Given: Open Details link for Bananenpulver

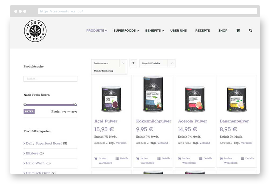Looking at the screenshot, I should click(249, 158).
